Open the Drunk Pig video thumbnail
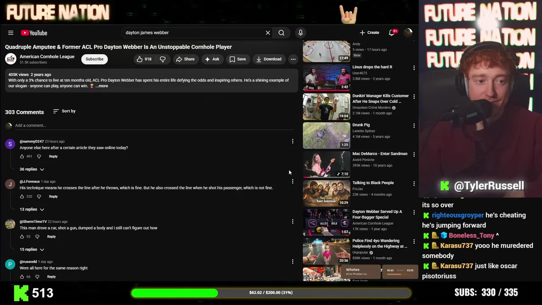Viewport: 542px width, 305px height. coord(326,136)
